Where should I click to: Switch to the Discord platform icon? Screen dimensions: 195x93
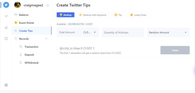coord(6,39)
